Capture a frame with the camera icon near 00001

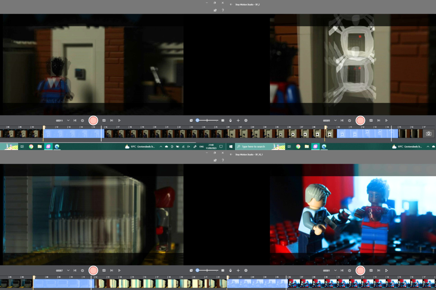(x=371, y=271)
